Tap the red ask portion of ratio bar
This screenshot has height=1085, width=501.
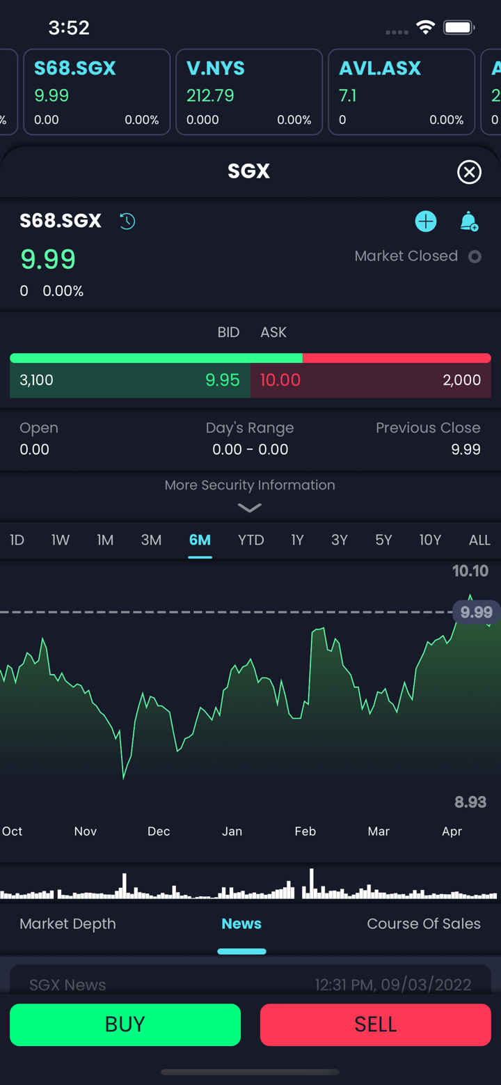coord(397,358)
